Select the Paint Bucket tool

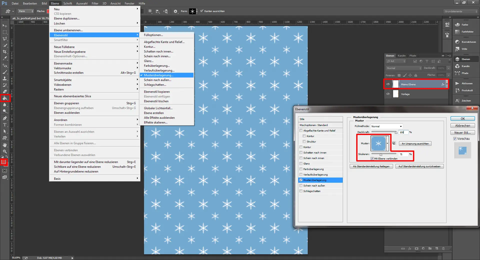[x=4, y=98]
